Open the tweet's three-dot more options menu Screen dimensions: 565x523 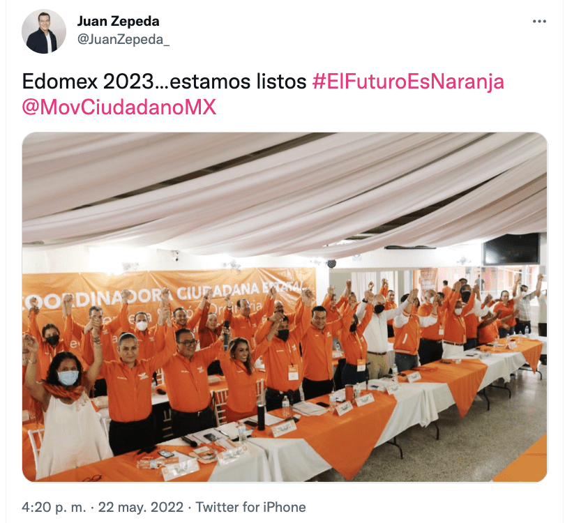[539, 22]
